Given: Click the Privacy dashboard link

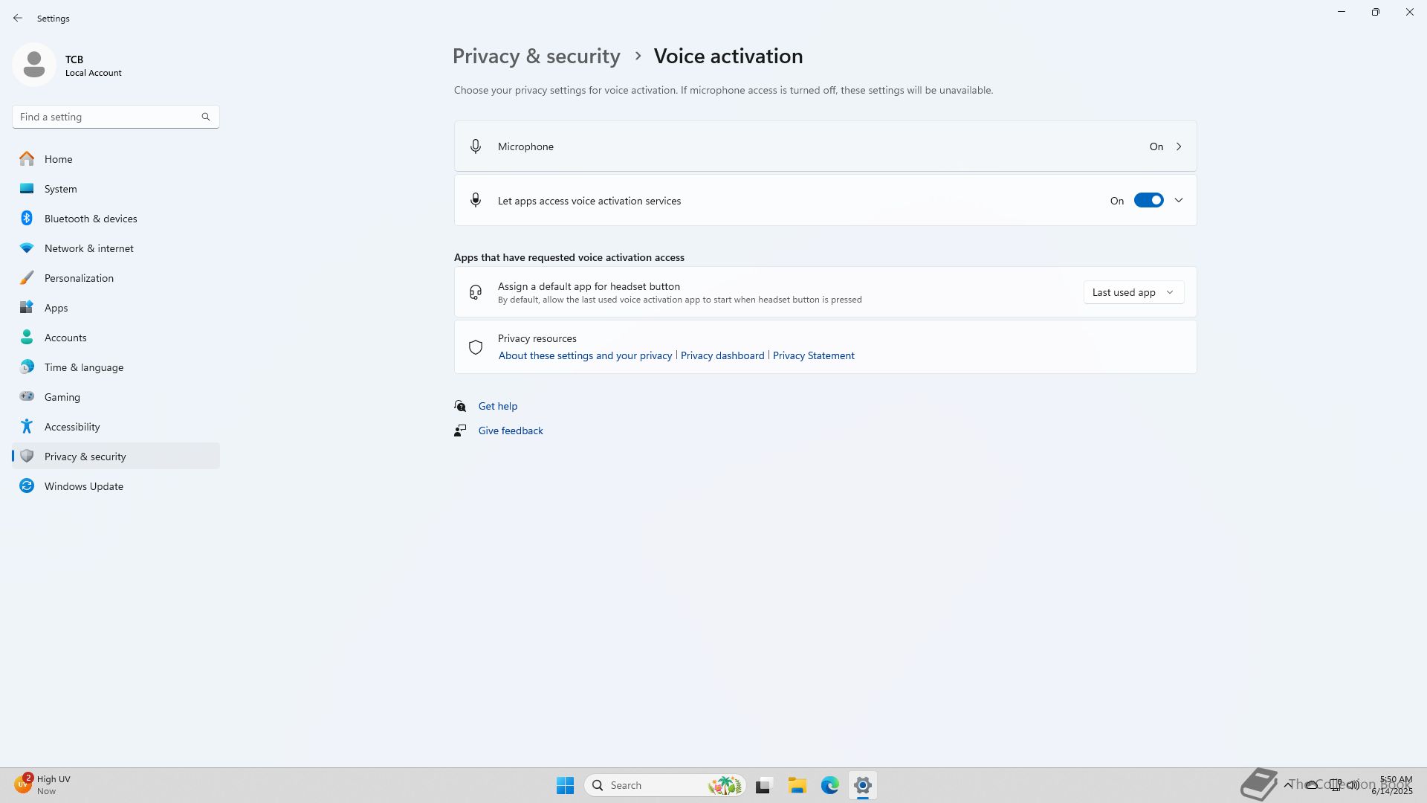Looking at the screenshot, I should click(x=722, y=355).
